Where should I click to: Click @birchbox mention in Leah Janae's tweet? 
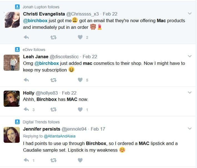(47, 63)
